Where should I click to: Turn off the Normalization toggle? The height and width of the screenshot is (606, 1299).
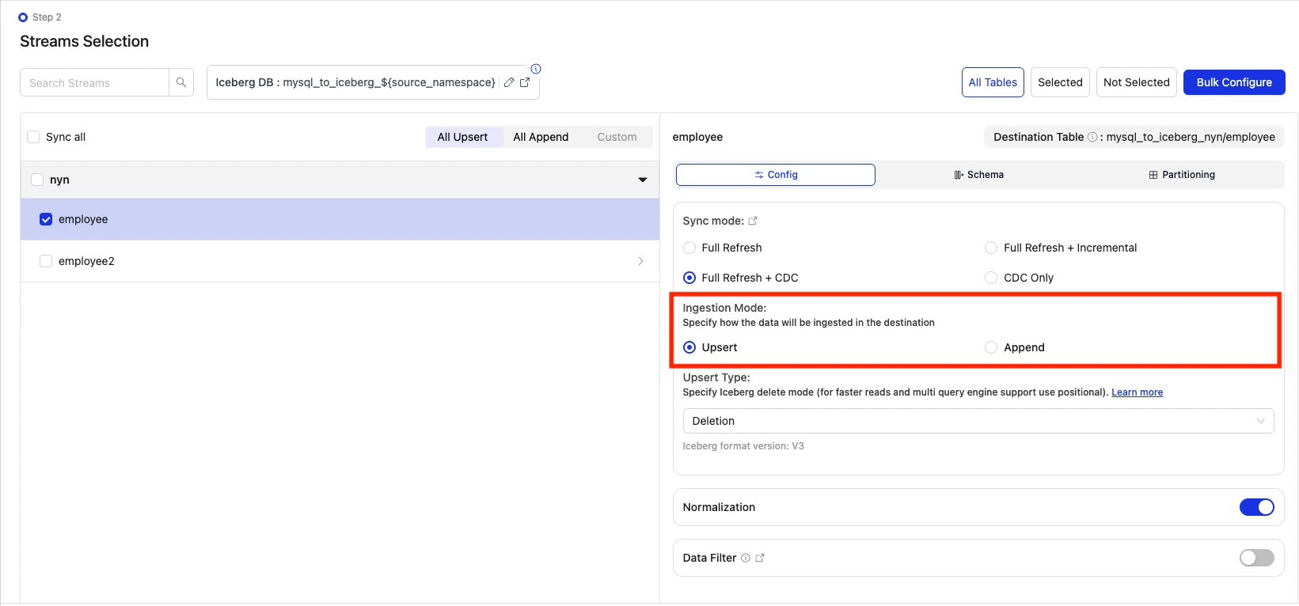click(x=1257, y=507)
